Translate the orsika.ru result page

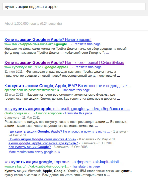(x=86, y=167)
